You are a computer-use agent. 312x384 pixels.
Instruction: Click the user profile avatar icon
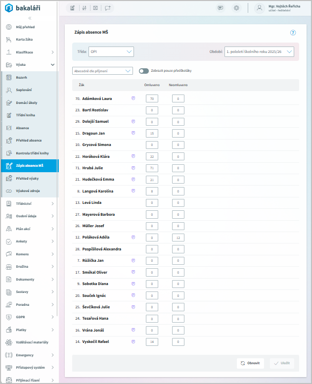pyautogui.click(x=259, y=8)
